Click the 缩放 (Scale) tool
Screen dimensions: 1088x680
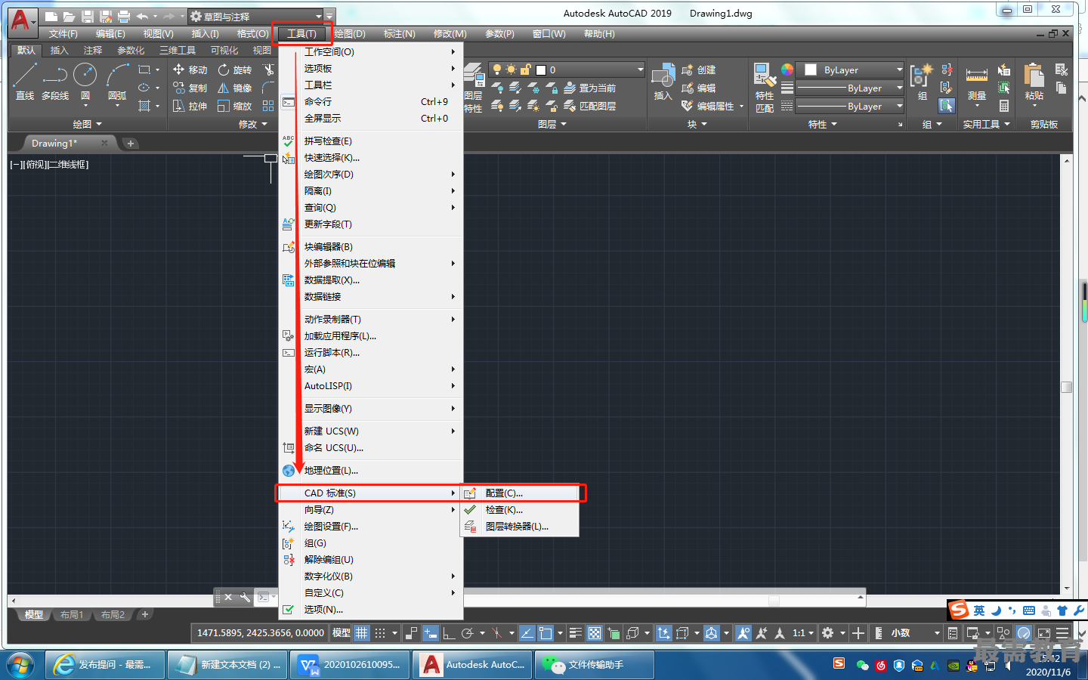[235, 107]
